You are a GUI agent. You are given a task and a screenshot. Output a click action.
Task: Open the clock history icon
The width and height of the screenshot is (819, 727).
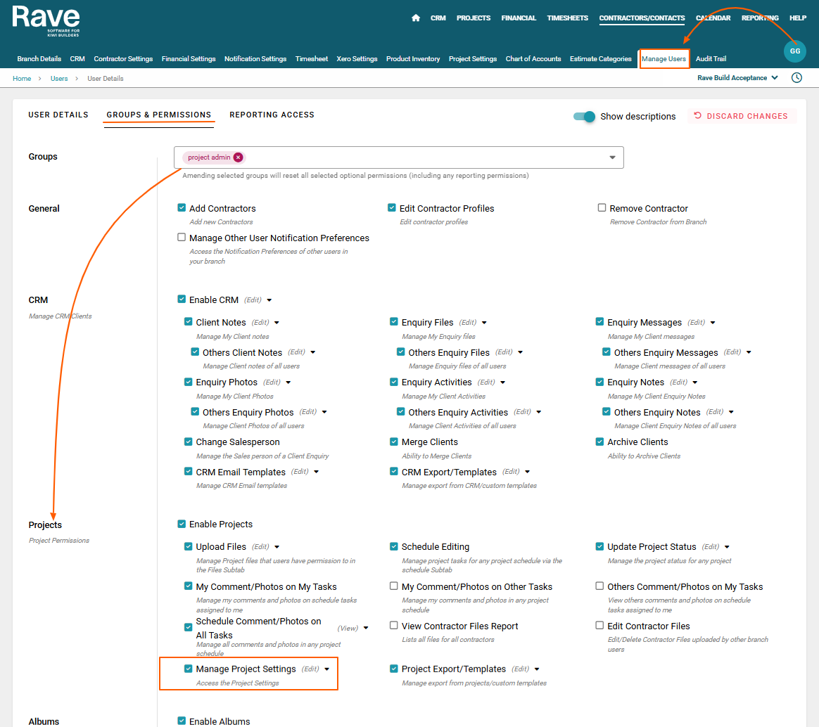(x=796, y=78)
